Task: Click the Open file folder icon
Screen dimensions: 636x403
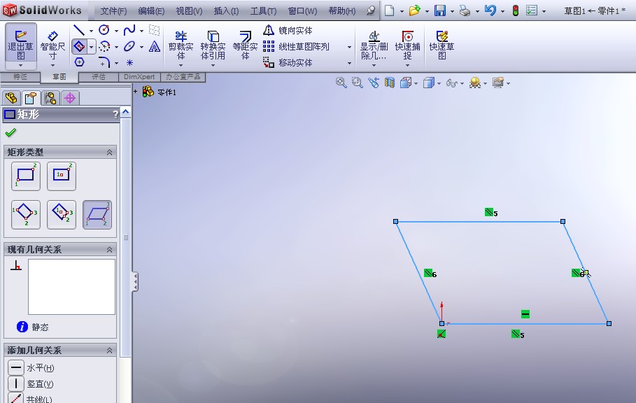Action: click(414, 10)
